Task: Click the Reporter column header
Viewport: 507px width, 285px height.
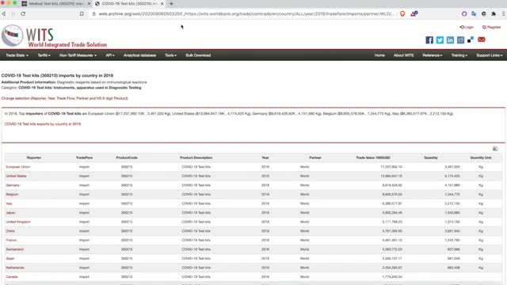Action: (x=34, y=158)
